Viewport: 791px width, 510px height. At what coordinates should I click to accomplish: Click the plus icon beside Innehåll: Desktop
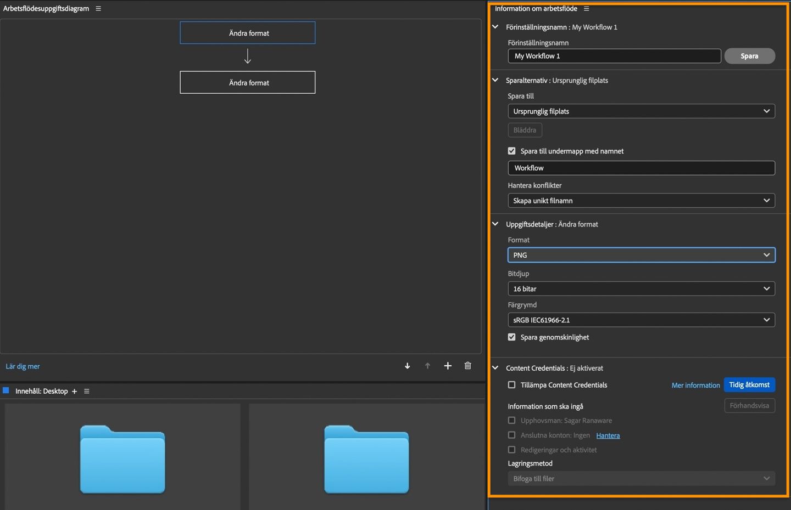(x=74, y=392)
